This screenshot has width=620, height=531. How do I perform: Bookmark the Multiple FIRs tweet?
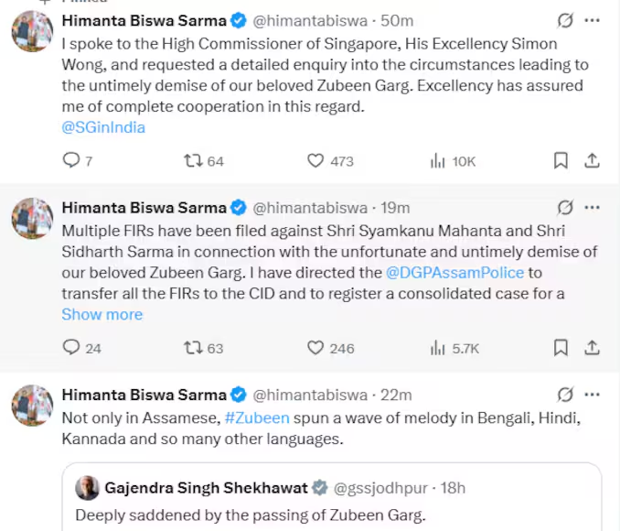(561, 348)
